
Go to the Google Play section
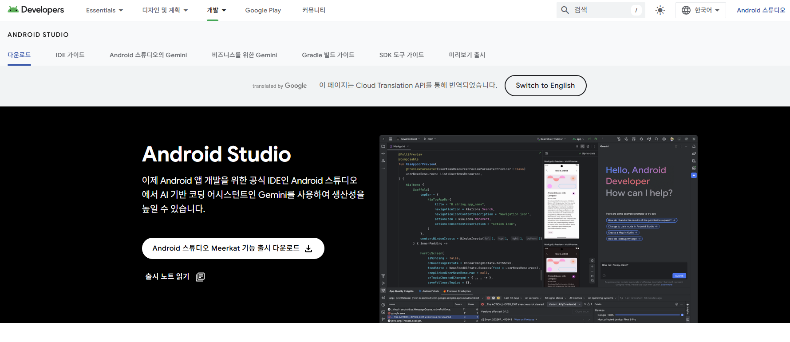click(263, 10)
